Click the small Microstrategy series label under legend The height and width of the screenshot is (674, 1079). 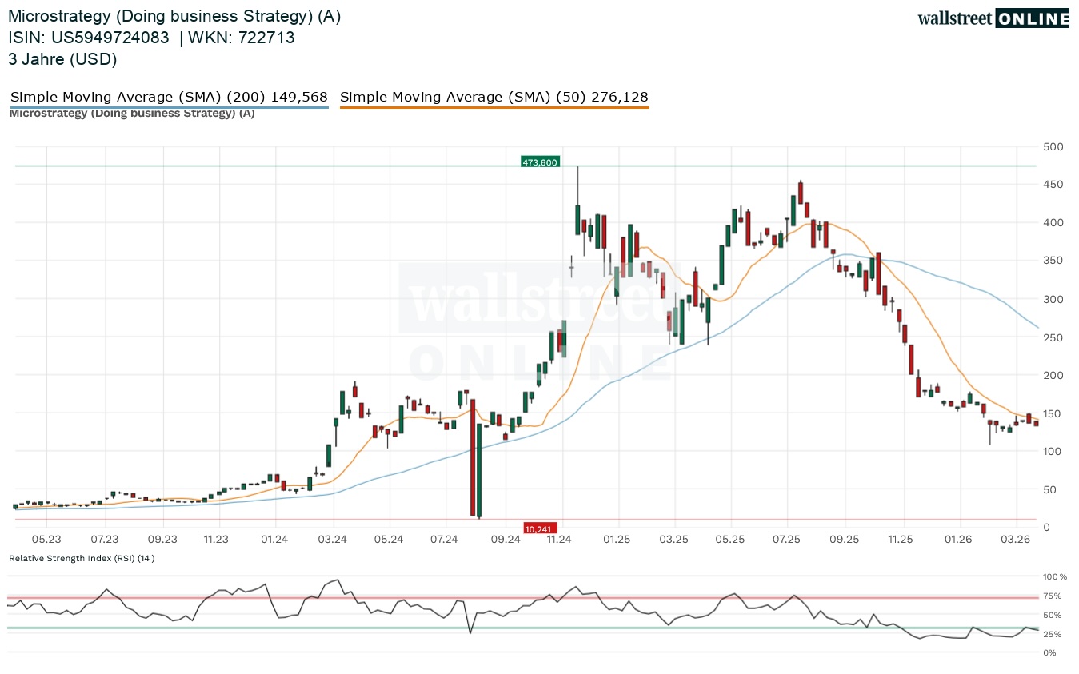(x=132, y=114)
